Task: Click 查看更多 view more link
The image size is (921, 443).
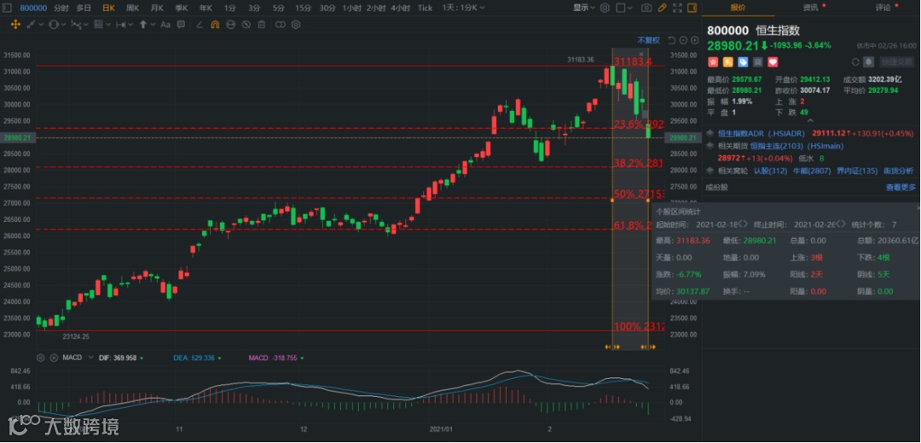Action: (x=901, y=188)
